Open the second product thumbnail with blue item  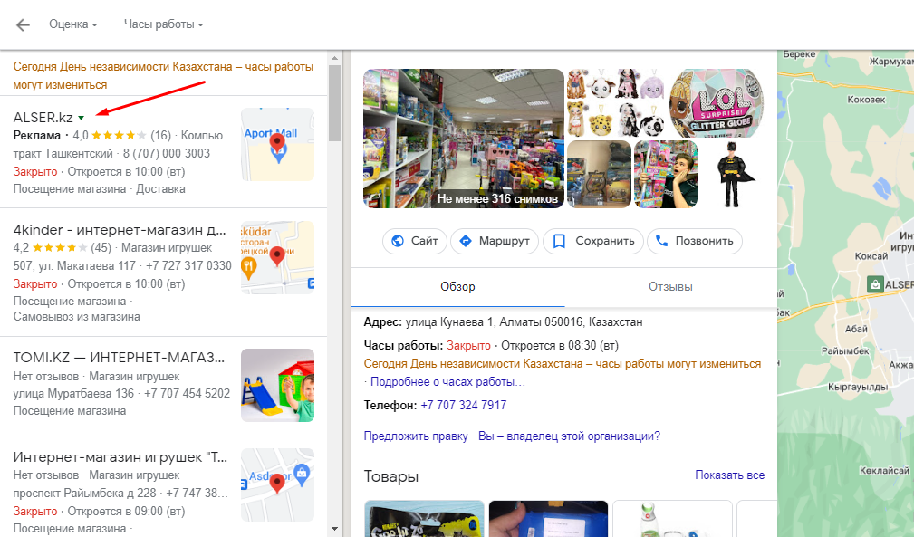coord(549,518)
